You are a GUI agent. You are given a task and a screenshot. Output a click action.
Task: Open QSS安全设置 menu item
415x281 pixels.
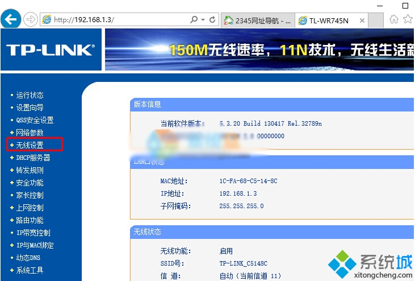[35, 120]
